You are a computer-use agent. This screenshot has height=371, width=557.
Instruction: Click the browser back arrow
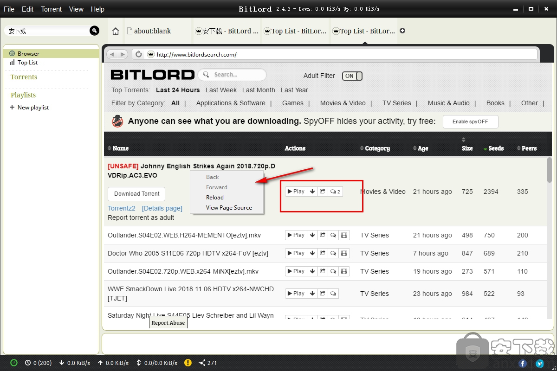tap(112, 54)
